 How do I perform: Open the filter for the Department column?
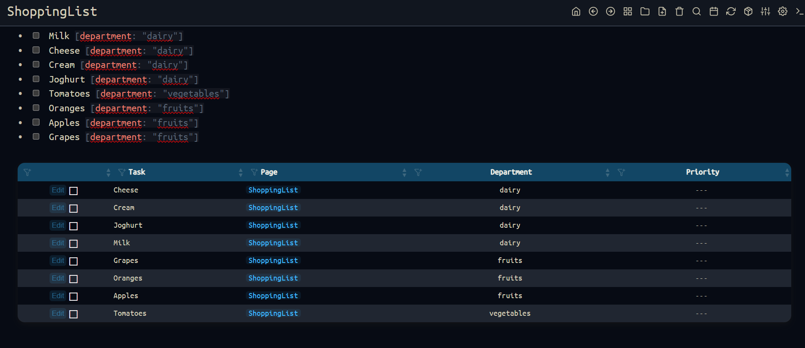coord(418,172)
